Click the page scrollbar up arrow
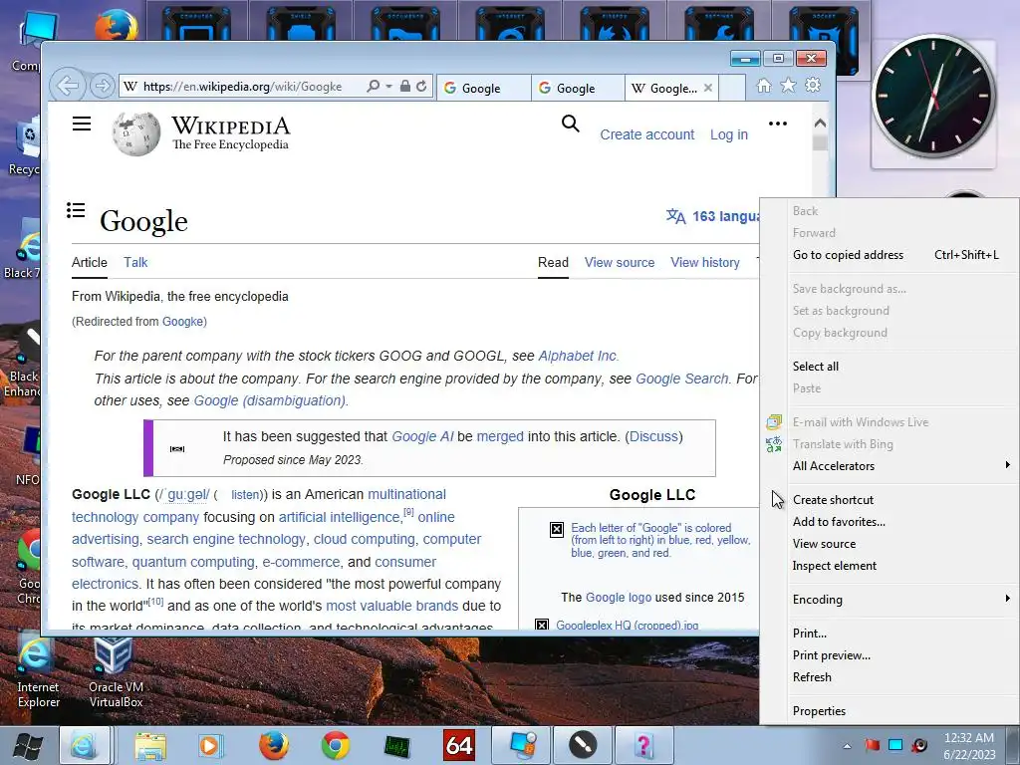This screenshot has width=1020, height=765. point(820,123)
